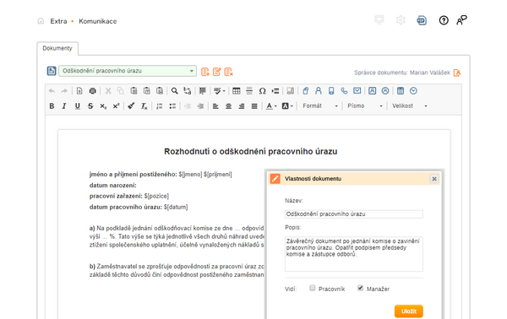
Task: Copy the selection with copy icon
Action: tap(121, 91)
